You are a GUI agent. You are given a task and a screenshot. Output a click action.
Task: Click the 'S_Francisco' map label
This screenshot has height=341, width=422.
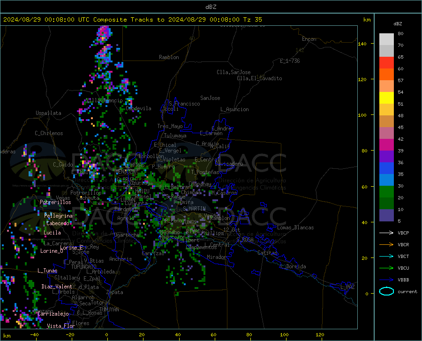pos(184,104)
